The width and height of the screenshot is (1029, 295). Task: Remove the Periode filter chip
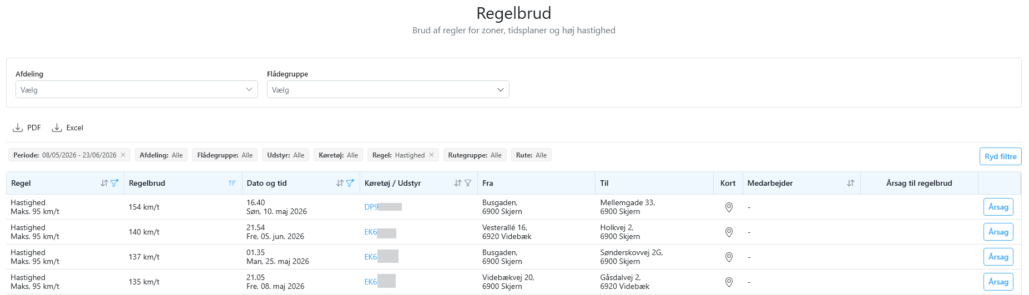[123, 155]
